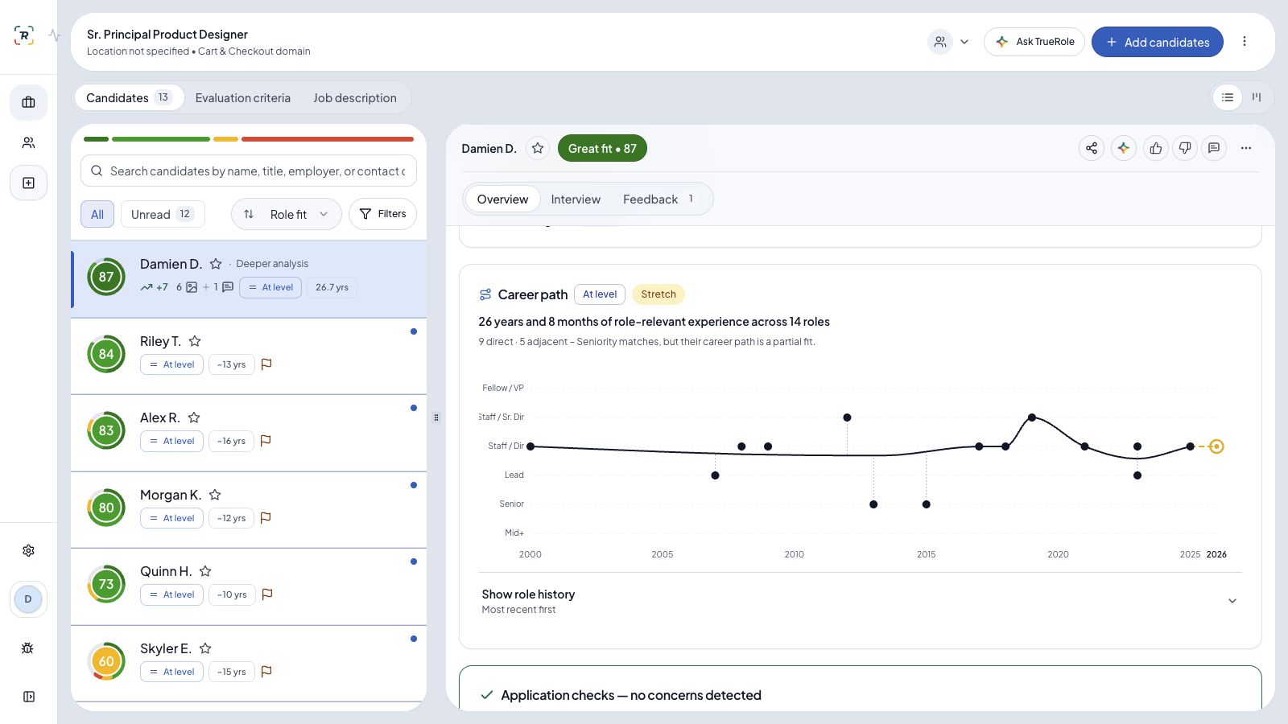Click Add candidates button
Image resolution: width=1288 pixels, height=724 pixels.
point(1158,42)
